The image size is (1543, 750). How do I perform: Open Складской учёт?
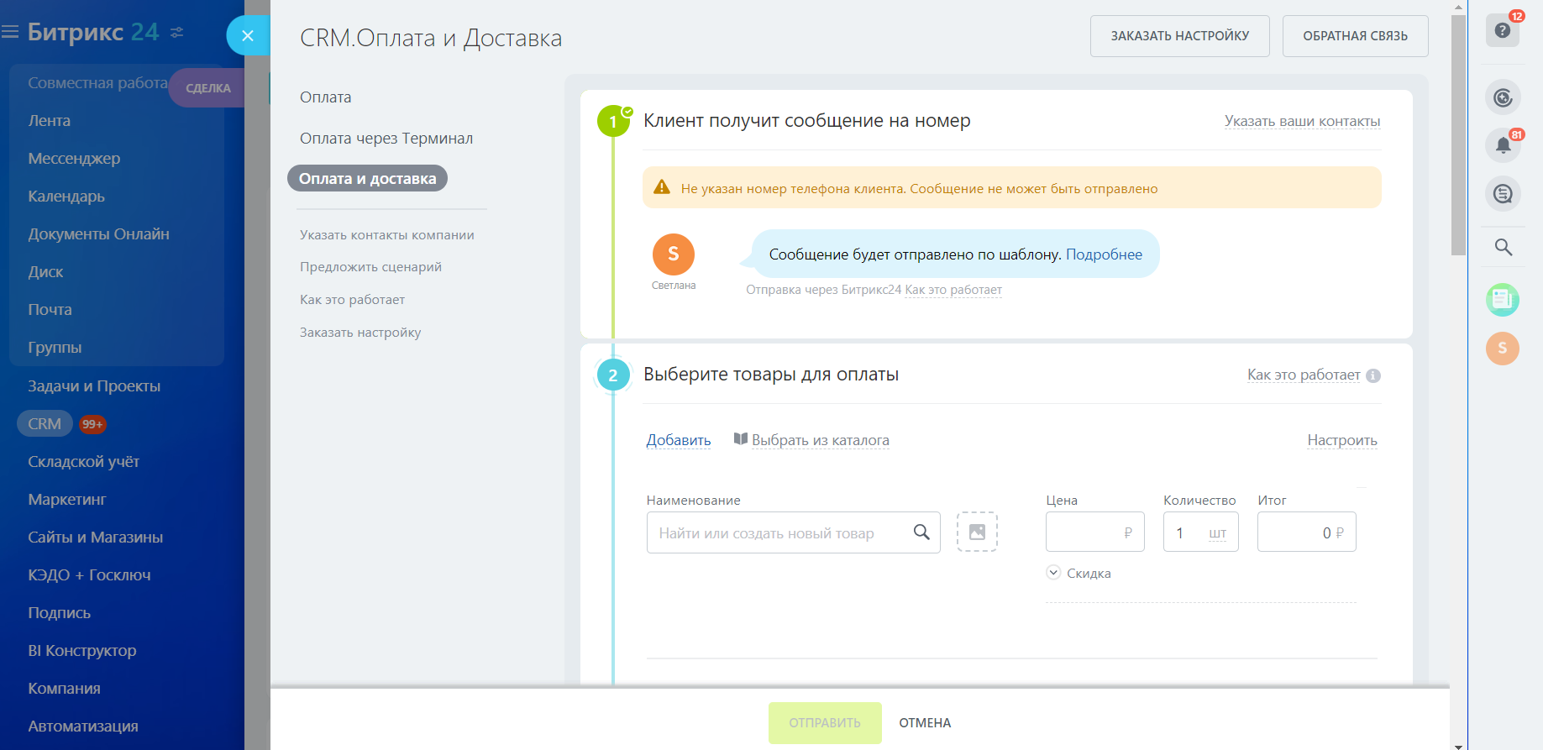tap(83, 462)
